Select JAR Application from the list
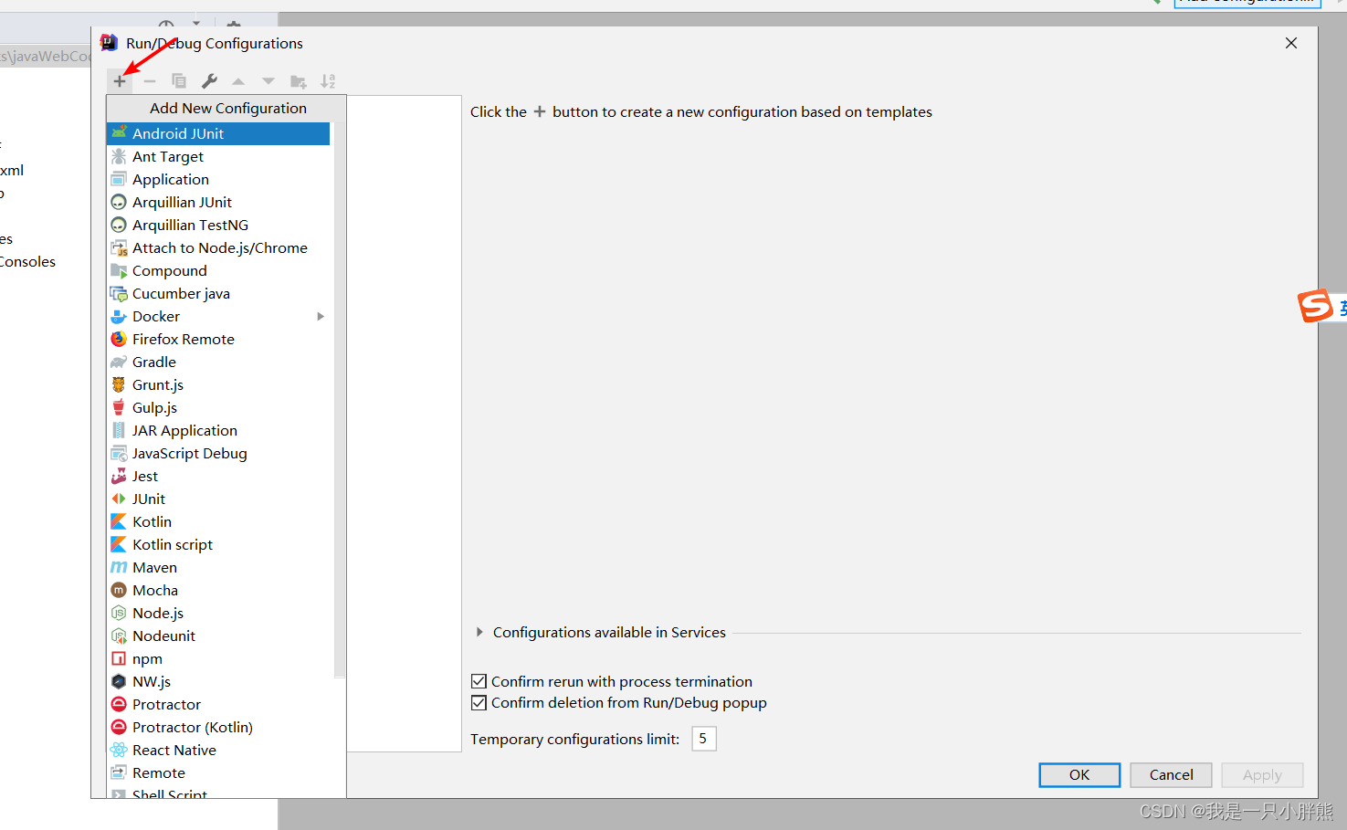1347x830 pixels. click(x=218, y=430)
